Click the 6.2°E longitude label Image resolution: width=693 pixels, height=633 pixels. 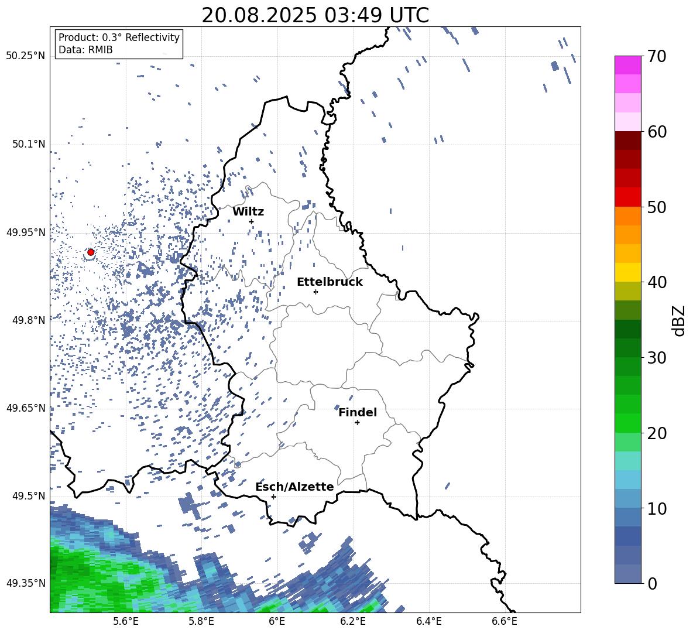click(x=353, y=621)
